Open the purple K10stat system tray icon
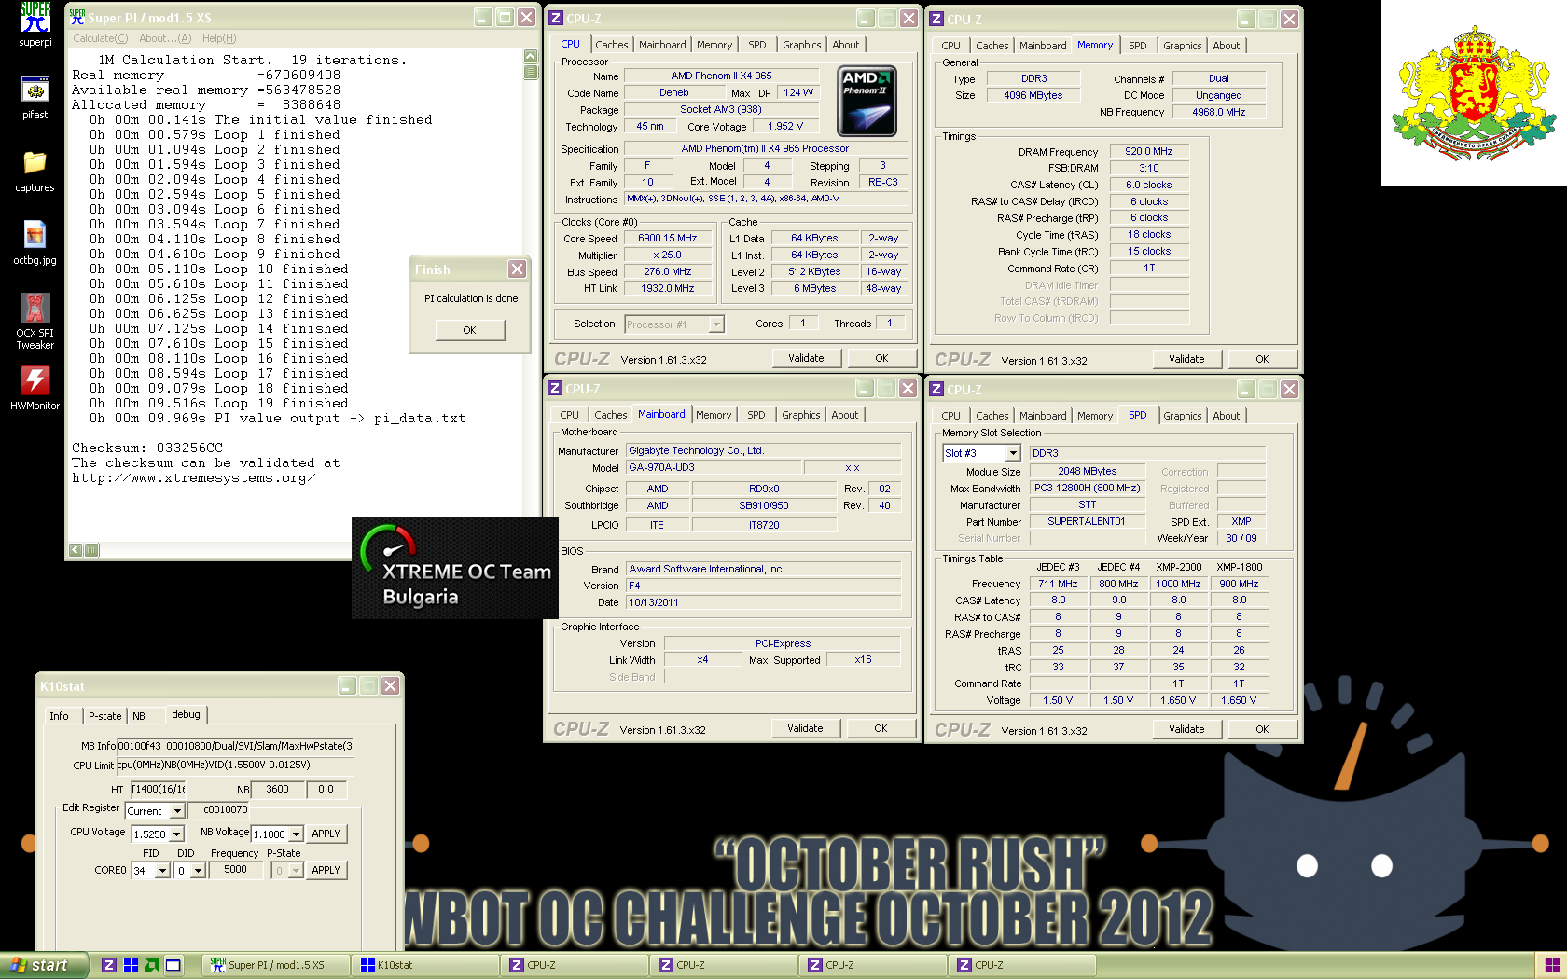The width and height of the screenshot is (1567, 979). (1552, 965)
